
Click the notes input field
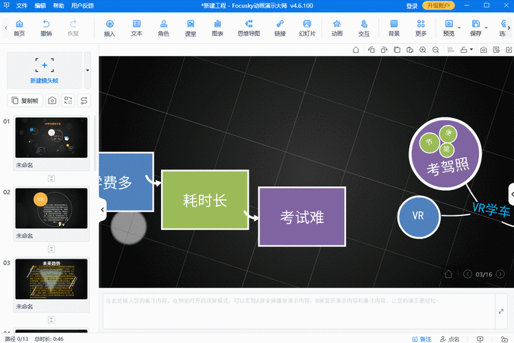click(299, 311)
